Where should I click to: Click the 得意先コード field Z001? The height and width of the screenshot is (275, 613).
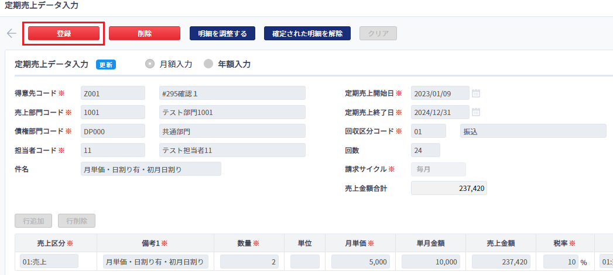coord(112,93)
